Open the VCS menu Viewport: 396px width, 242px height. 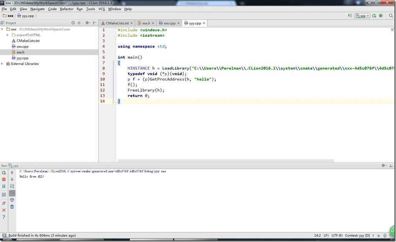coord(102,9)
